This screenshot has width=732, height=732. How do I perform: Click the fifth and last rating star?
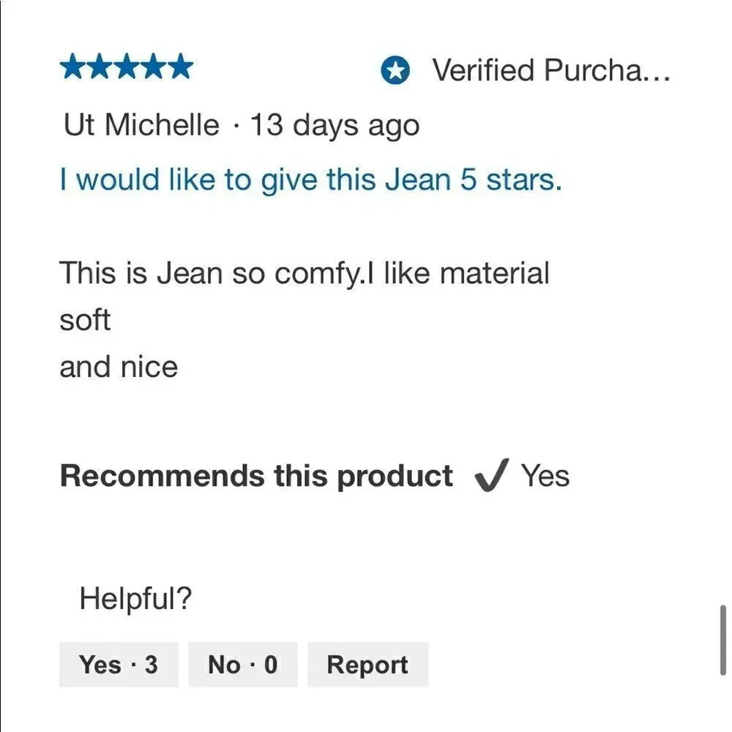click(x=180, y=67)
